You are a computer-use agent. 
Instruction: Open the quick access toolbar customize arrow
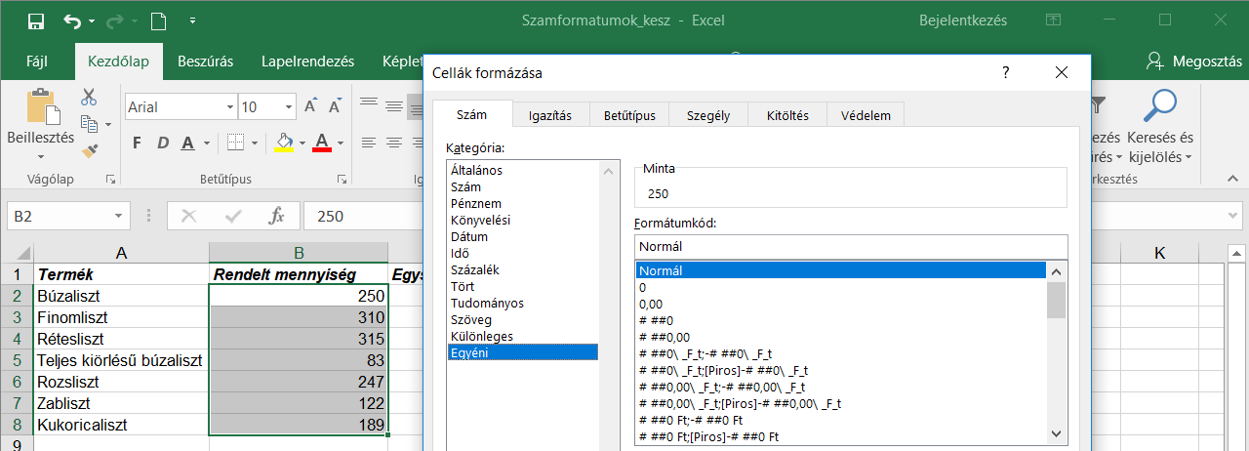(x=192, y=20)
